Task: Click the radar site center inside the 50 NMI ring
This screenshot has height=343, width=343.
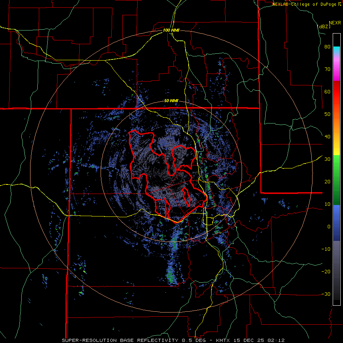Action: click(171, 172)
